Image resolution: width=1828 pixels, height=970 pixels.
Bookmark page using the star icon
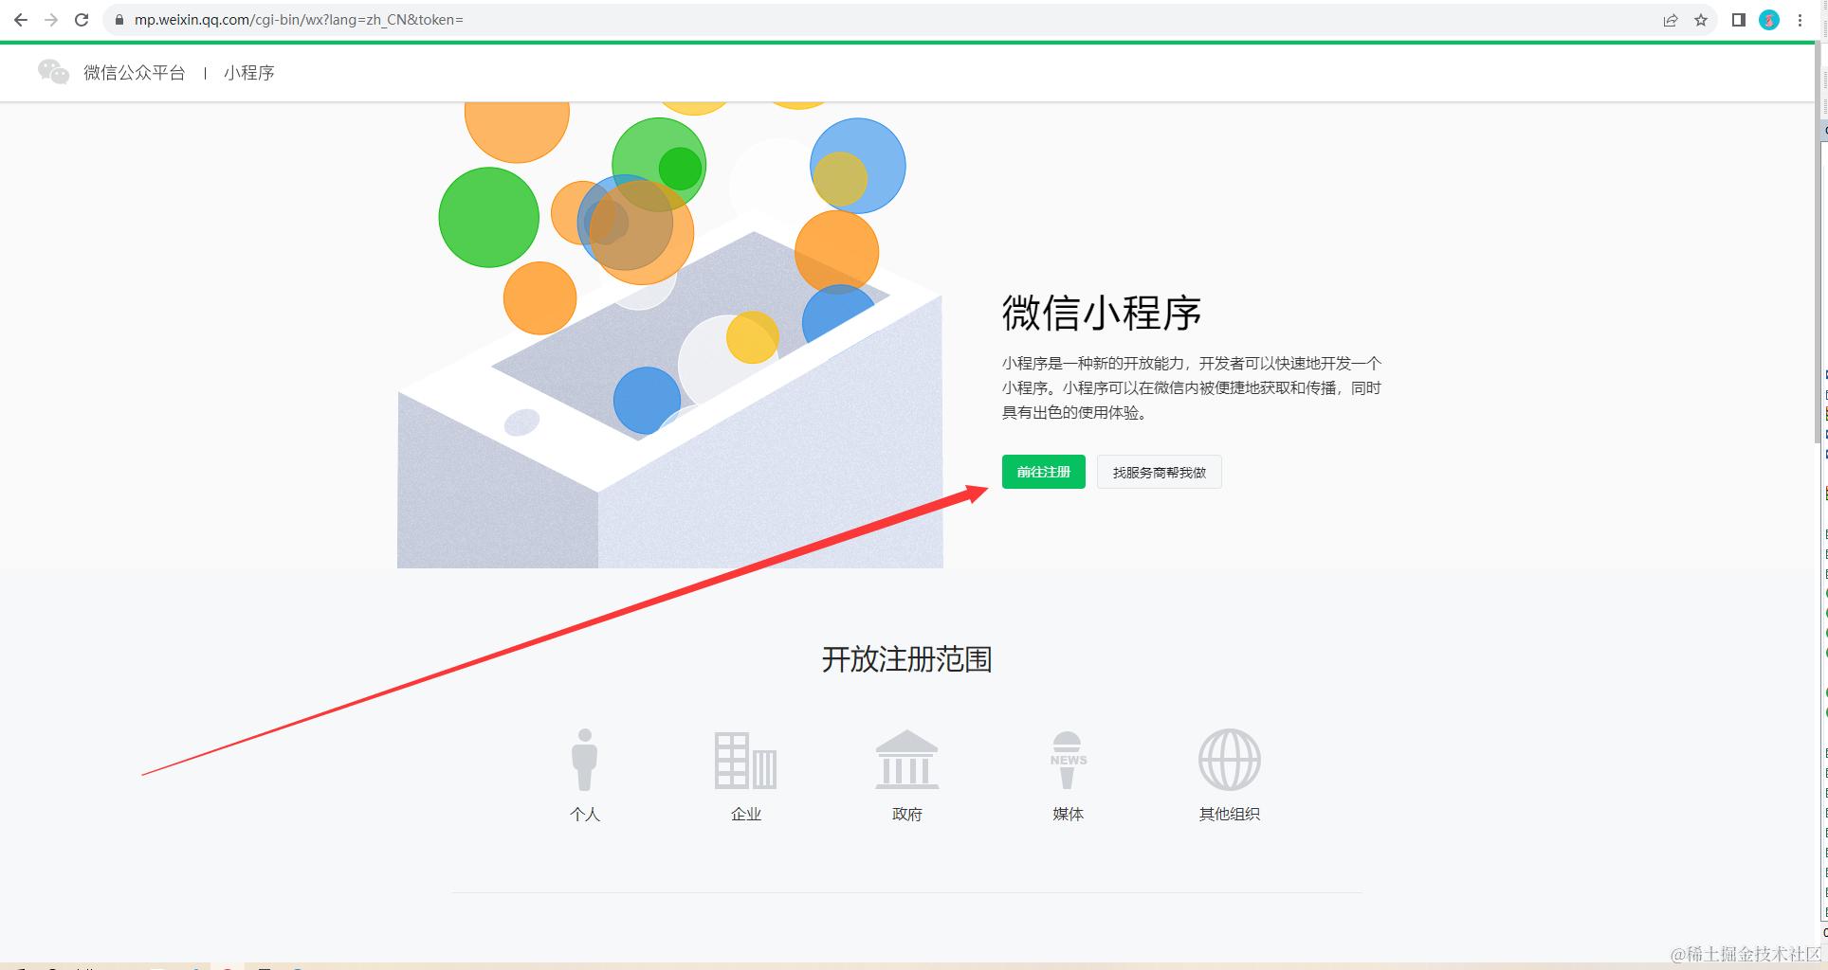[x=1701, y=20]
